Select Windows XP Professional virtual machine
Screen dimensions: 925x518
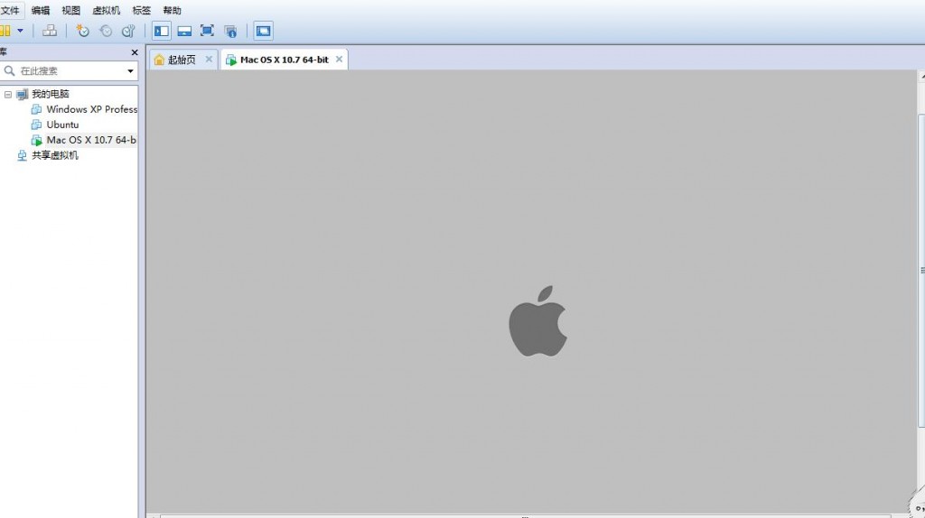[91, 109]
